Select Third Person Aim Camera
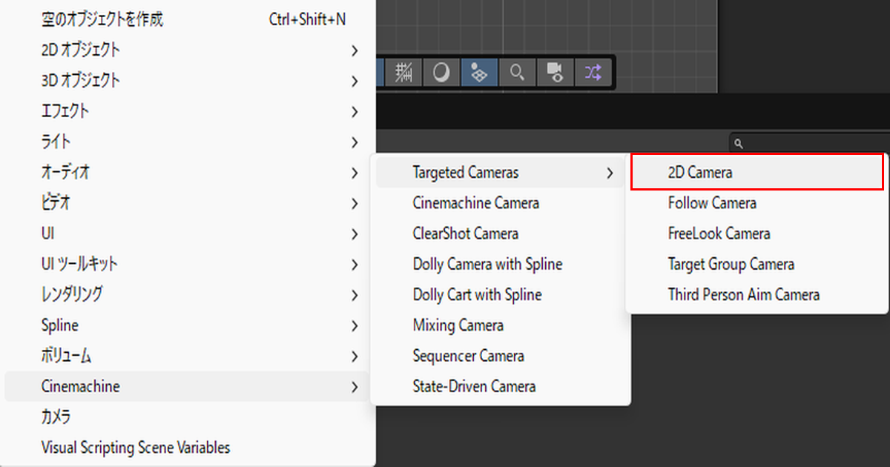Image resolution: width=890 pixels, height=467 pixels. 743,295
